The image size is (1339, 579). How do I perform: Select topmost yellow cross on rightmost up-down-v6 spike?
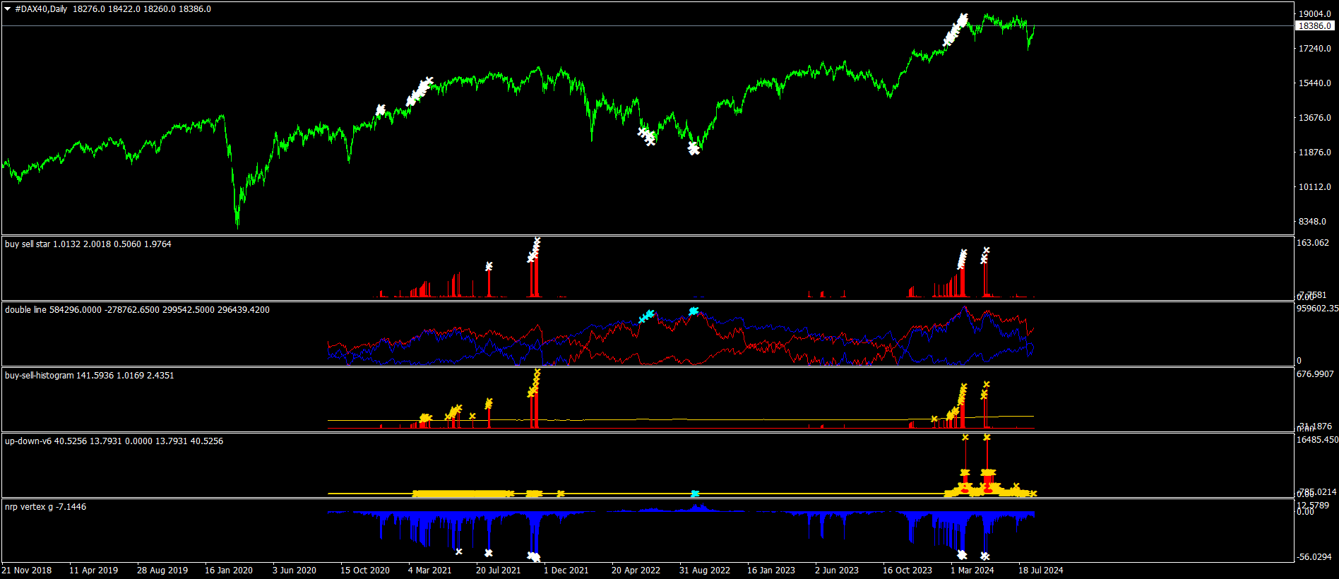point(987,438)
